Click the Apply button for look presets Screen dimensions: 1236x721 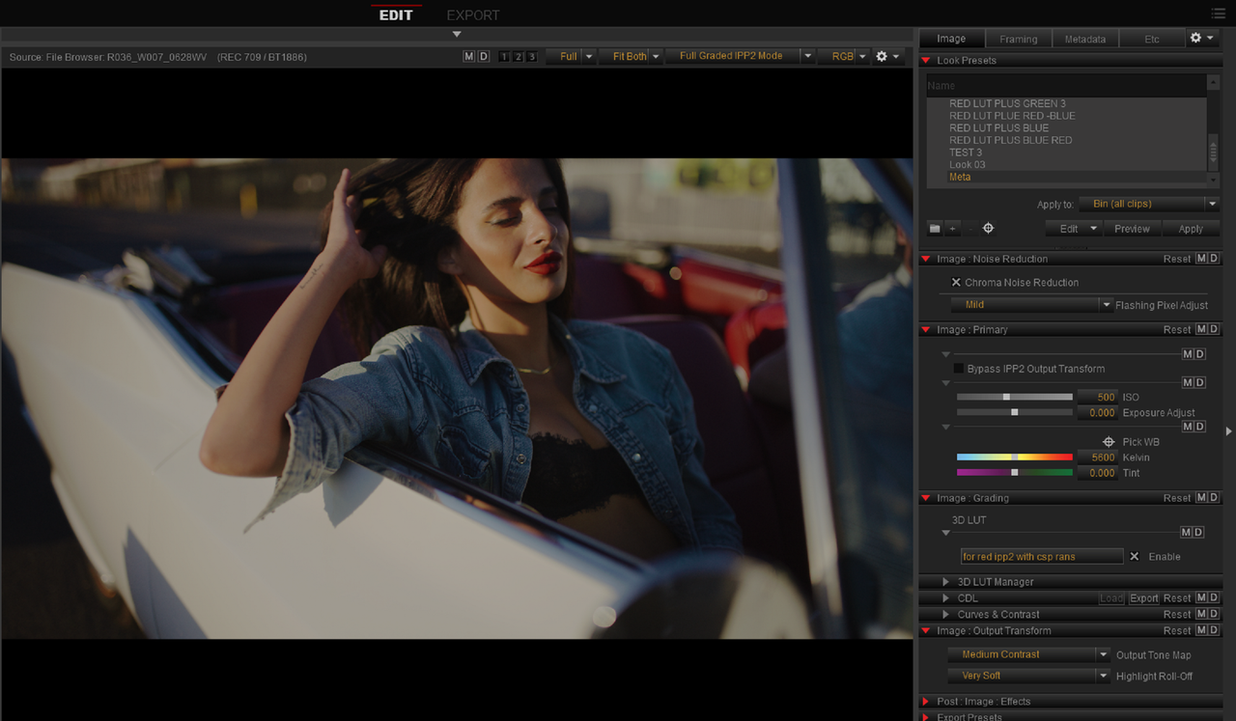click(x=1191, y=229)
